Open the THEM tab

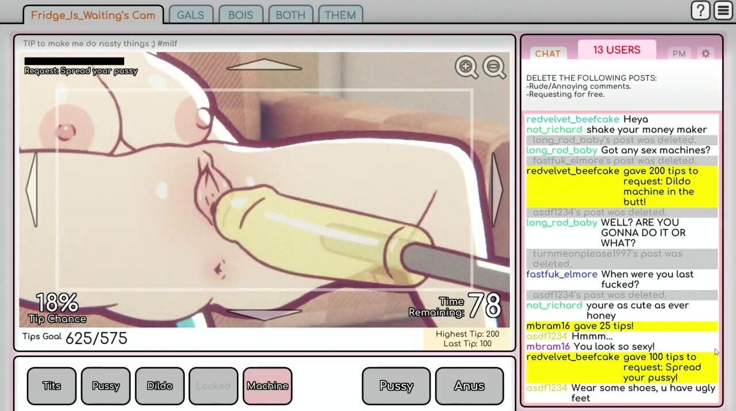340,15
